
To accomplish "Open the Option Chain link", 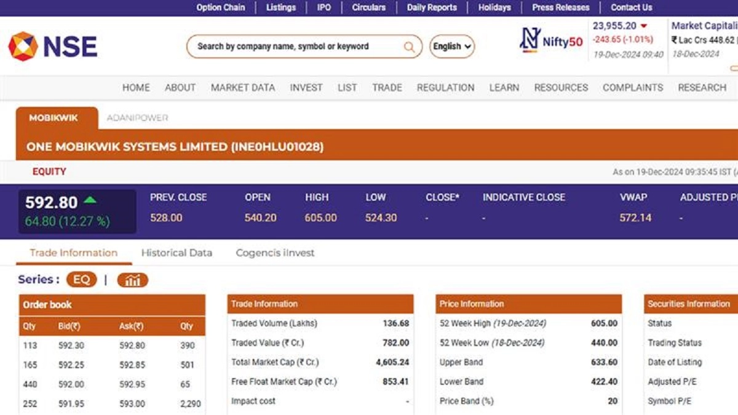I will [220, 7].
